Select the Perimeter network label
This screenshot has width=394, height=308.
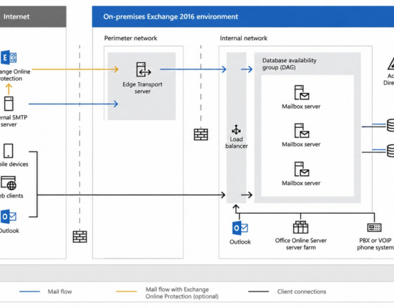coord(131,38)
